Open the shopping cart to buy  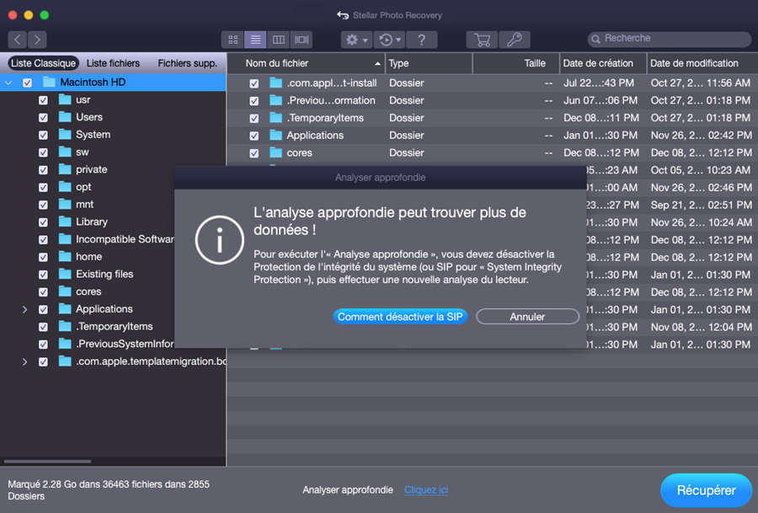coord(482,40)
